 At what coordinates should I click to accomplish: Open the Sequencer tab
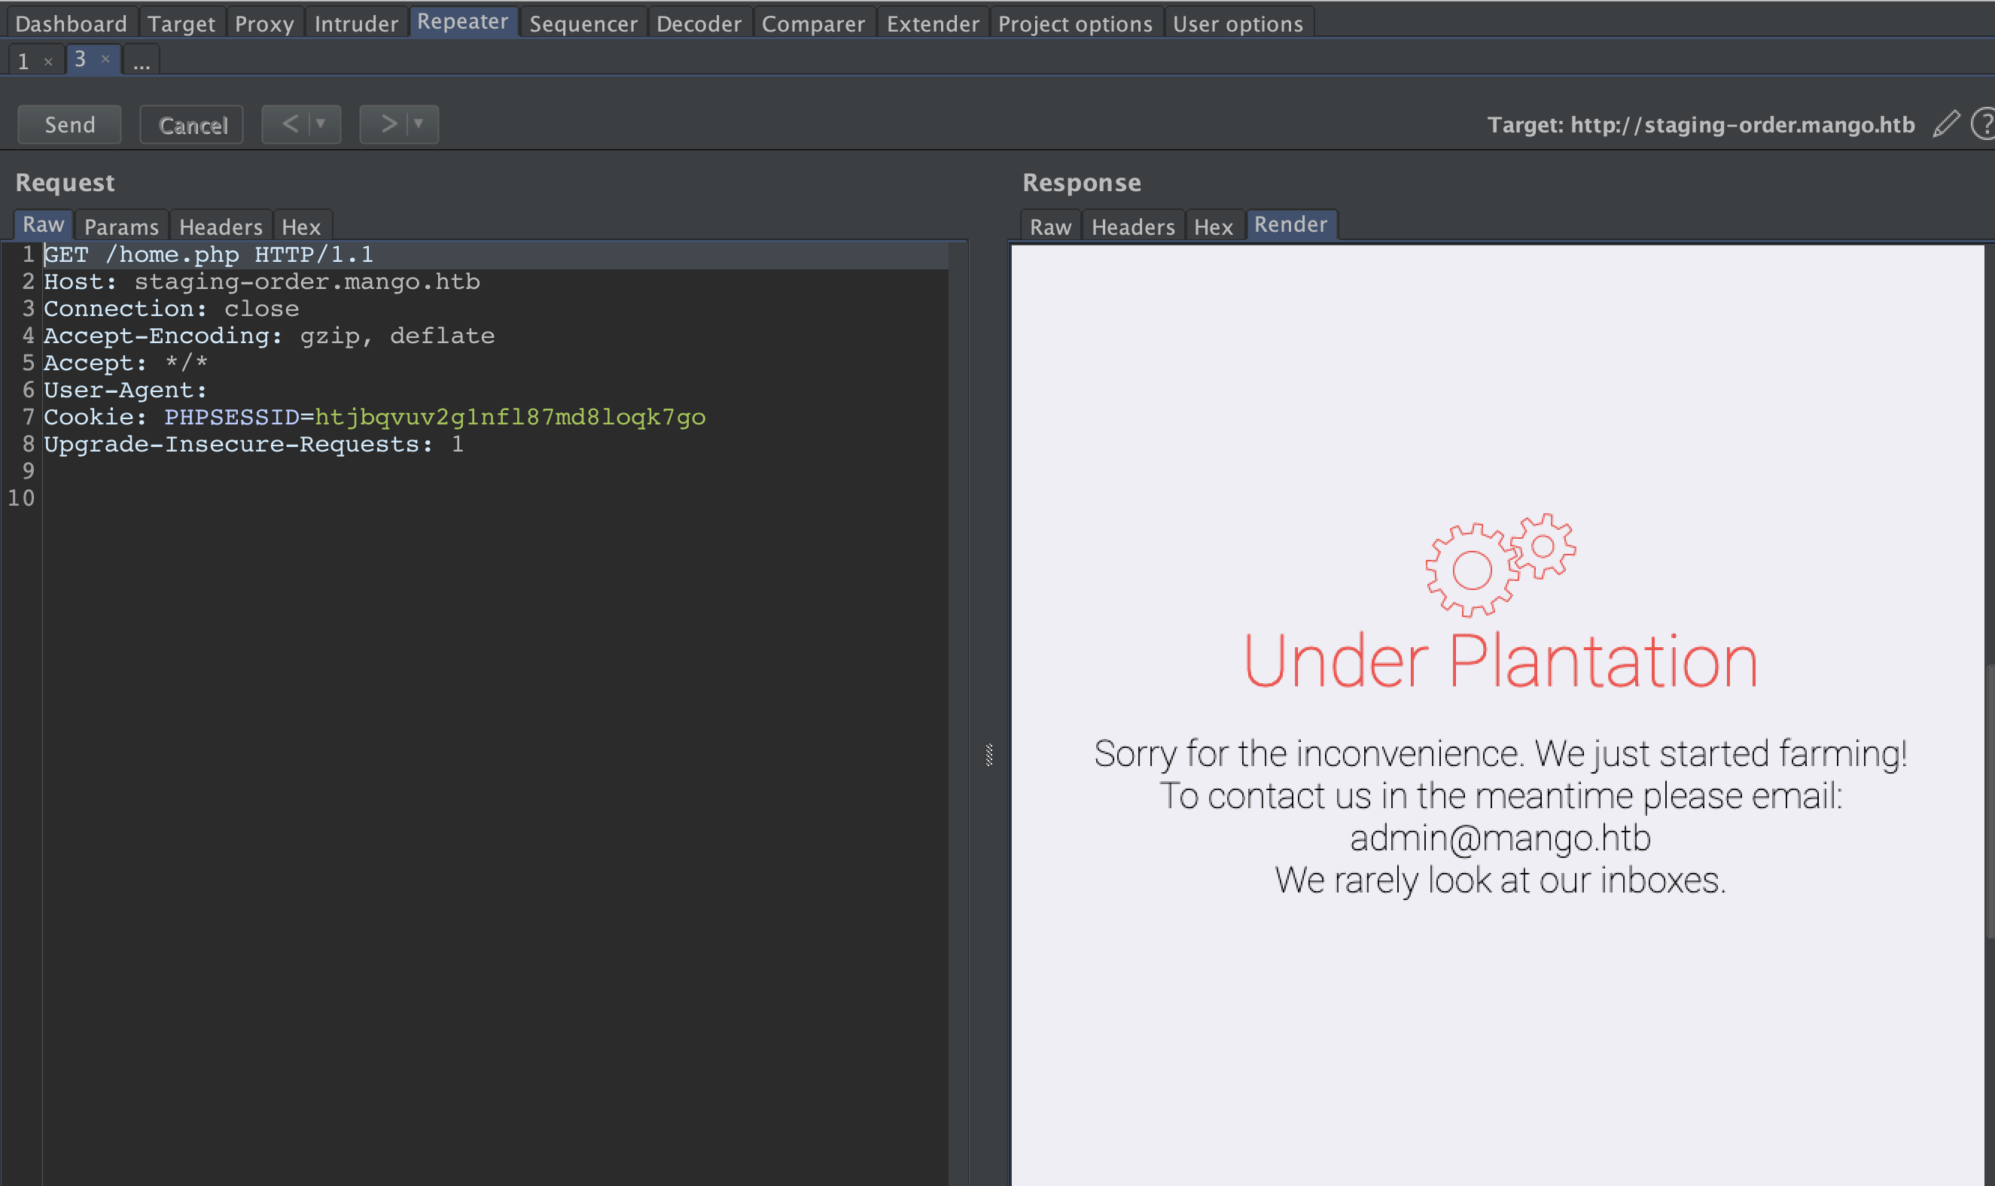(x=583, y=23)
